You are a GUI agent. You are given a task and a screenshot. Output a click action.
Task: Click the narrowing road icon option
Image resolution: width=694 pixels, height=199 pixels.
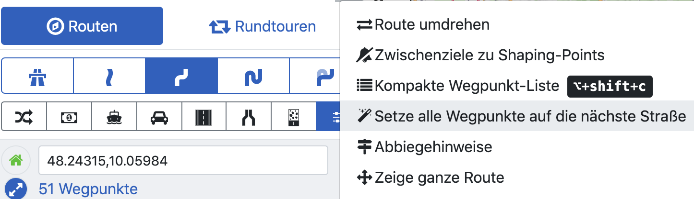(x=249, y=116)
